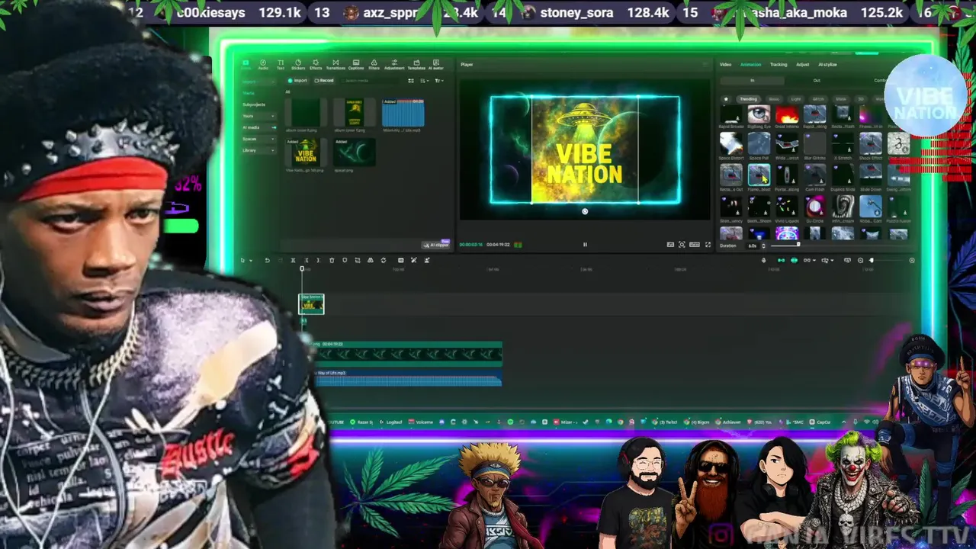Toggle player fullscreen icon
976x549 pixels.
[x=708, y=245]
